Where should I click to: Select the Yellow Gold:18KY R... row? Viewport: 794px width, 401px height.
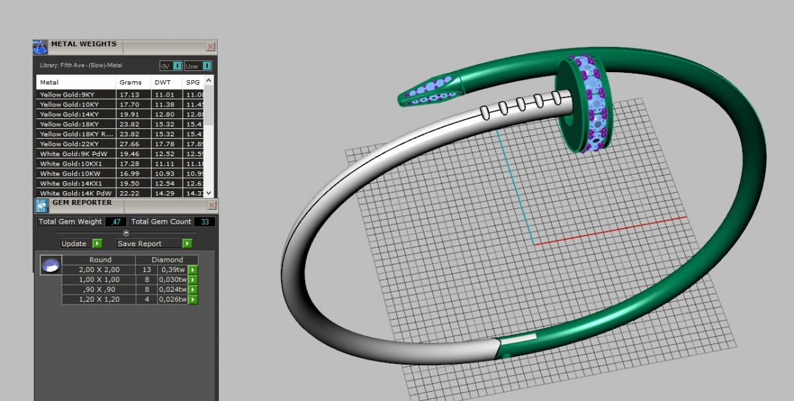(x=120, y=134)
